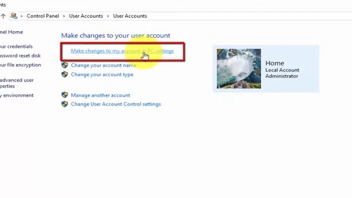Viewport: 352px width, 198px height.
Task: Click shield icon beside Change your account type
Action: tap(65, 75)
